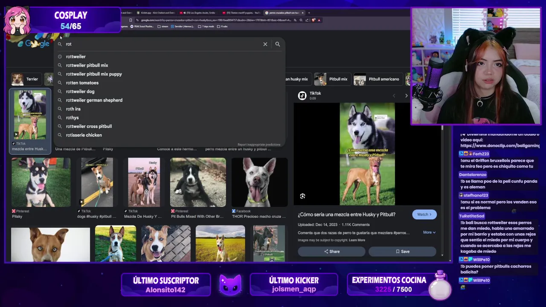Click the Brave Rewards triangle icon
Screen dimensions: 546x307
coord(319,20)
